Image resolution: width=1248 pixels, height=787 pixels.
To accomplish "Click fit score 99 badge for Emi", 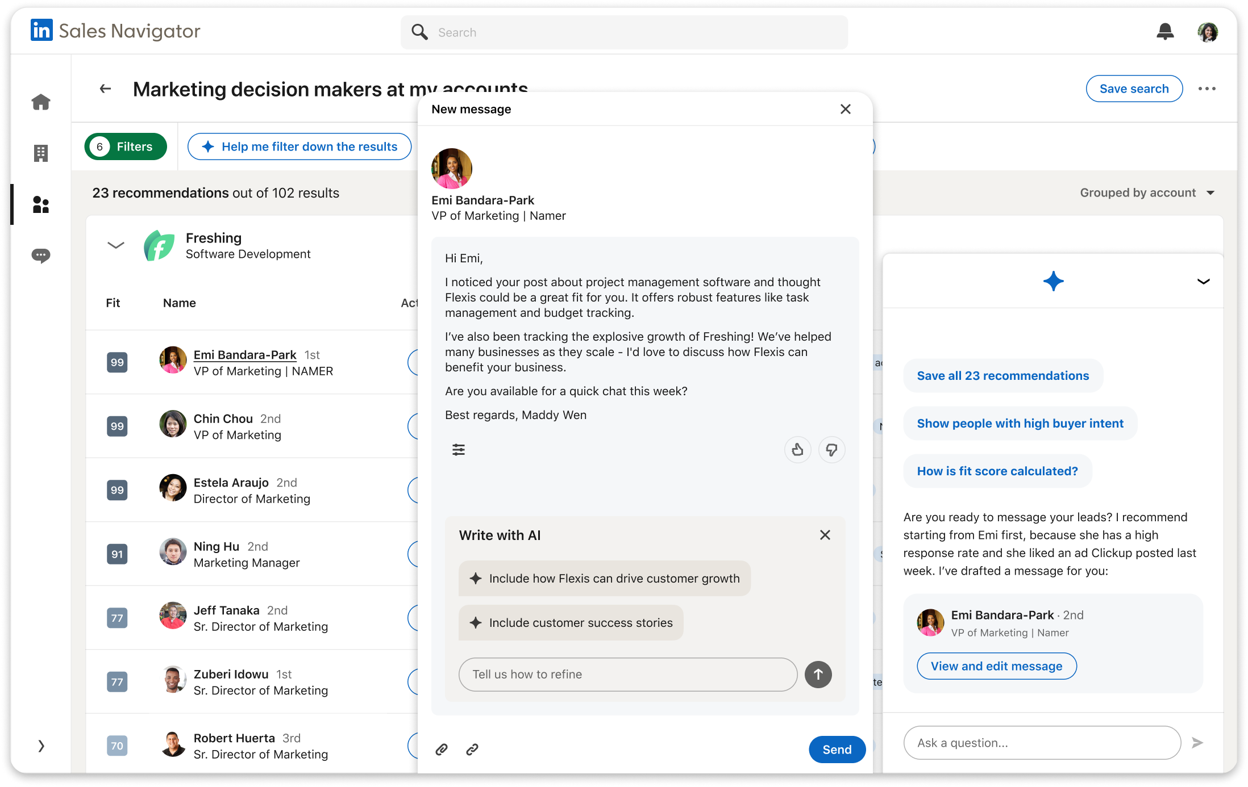I will tap(117, 362).
